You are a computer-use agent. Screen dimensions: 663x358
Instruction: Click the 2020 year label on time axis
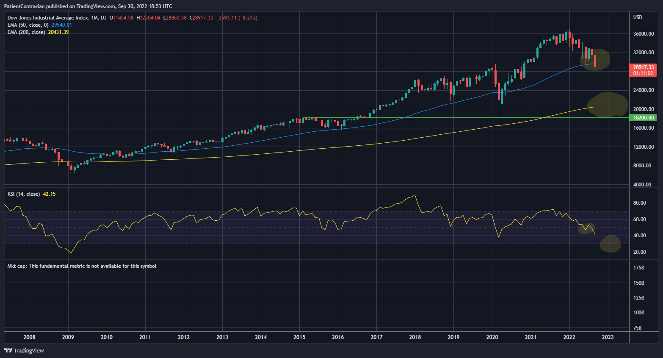(x=492, y=337)
